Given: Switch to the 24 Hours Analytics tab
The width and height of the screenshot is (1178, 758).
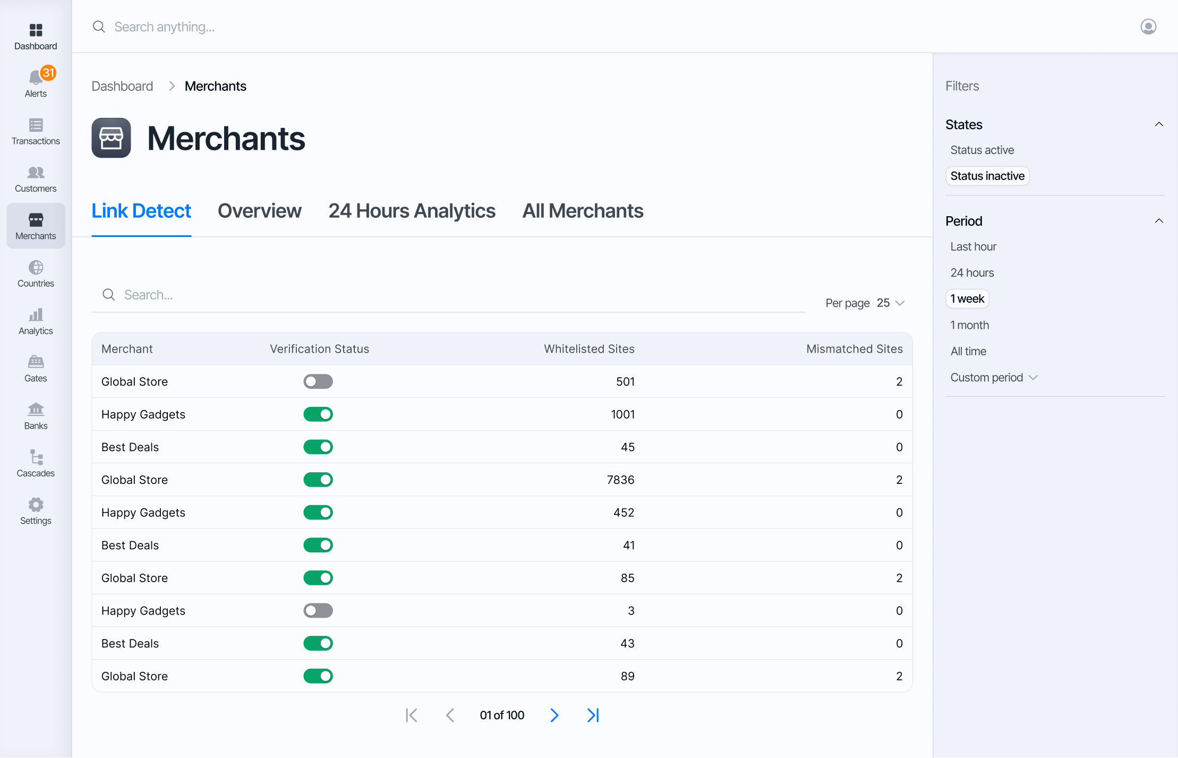Looking at the screenshot, I should [412, 211].
